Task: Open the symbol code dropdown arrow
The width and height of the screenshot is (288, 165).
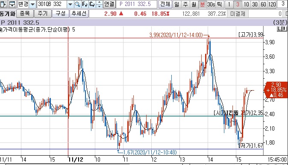Action: coord(70,4)
